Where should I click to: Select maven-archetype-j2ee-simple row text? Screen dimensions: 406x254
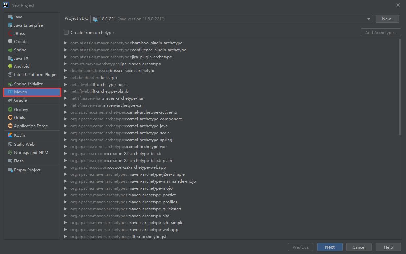[128, 174]
